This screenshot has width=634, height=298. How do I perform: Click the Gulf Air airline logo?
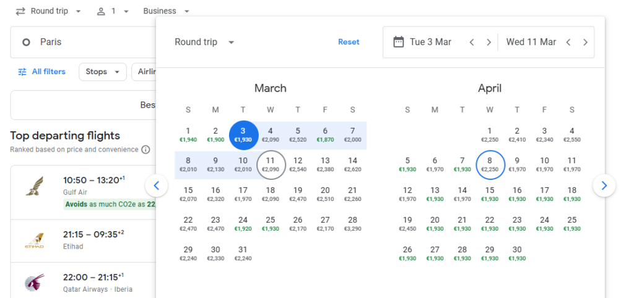(35, 186)
